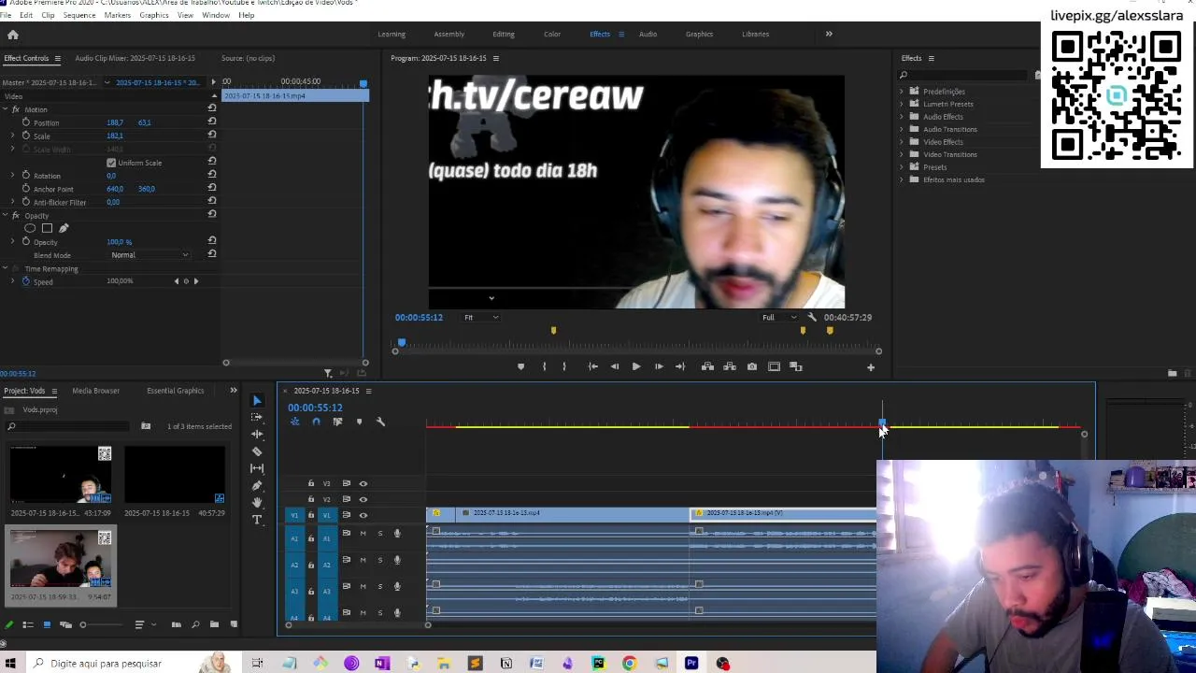The height and width of the screenshot is (673, 1196).
Task: Open Audio Clip Mixer tab
Action: click(135, 58)
